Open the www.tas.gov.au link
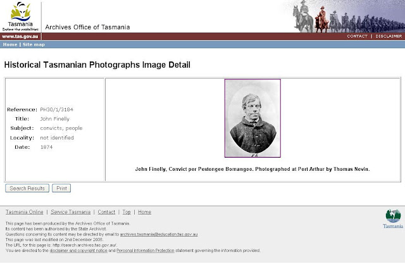 click(x=20, y=37)
